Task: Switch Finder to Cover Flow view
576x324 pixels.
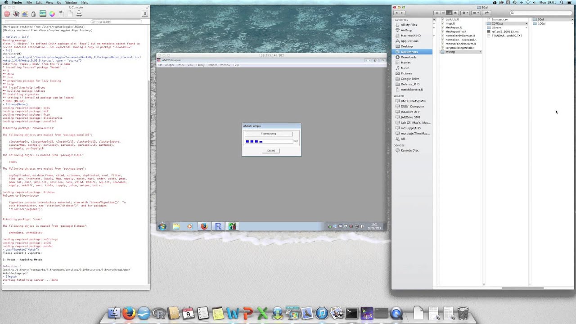Action: [x=455, y=13]
